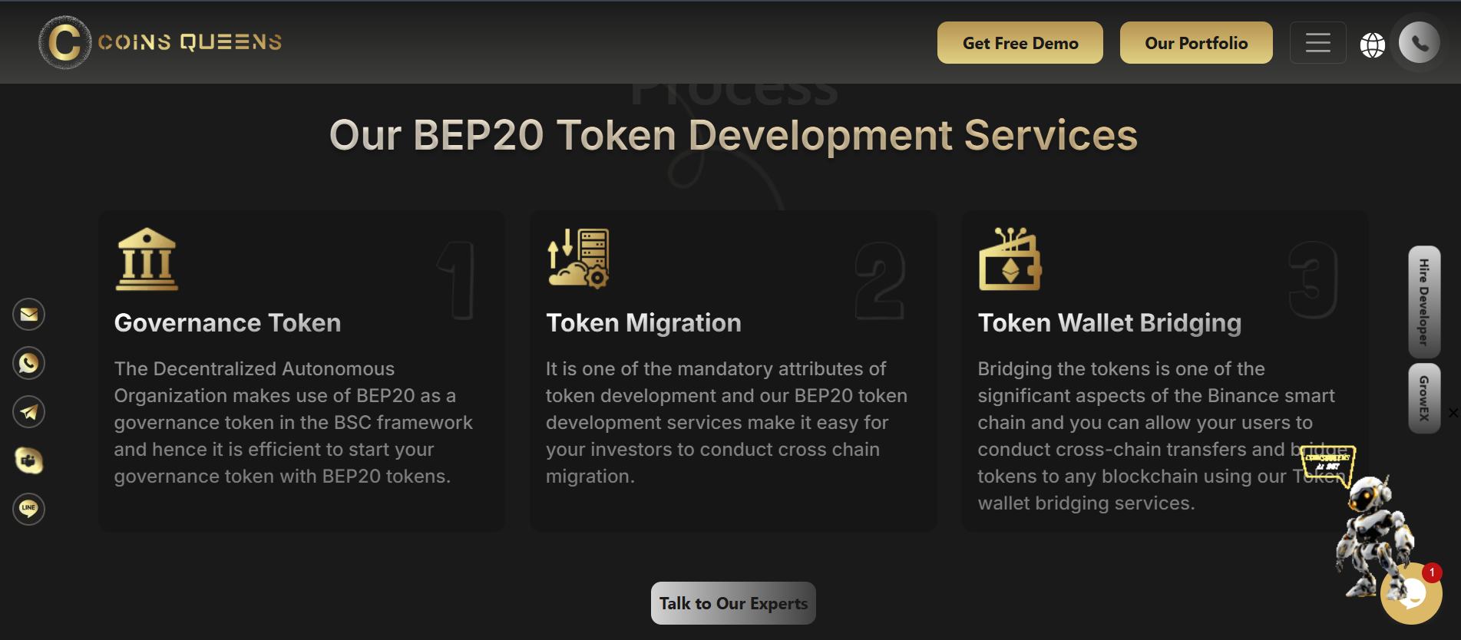Open Our Portfolio page

pyautogui.click(x=1195, y=43)
